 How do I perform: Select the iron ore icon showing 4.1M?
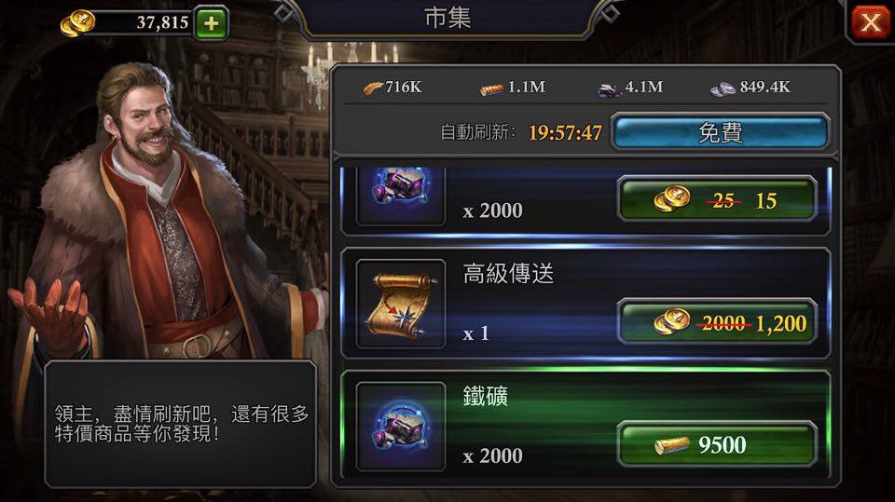(x=610, y=89)
